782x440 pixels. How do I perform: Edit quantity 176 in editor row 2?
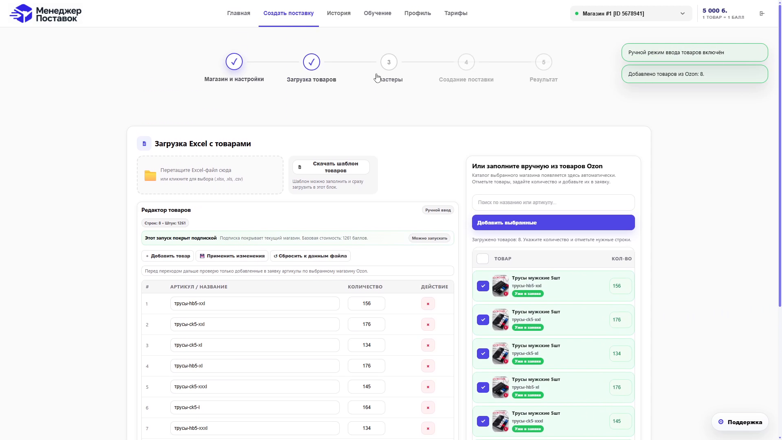[x=367, y=324]
